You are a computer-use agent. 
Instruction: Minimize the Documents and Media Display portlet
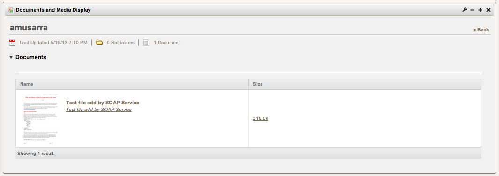tap(472, 10)
